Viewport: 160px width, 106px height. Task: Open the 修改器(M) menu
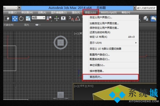[27, 12]
